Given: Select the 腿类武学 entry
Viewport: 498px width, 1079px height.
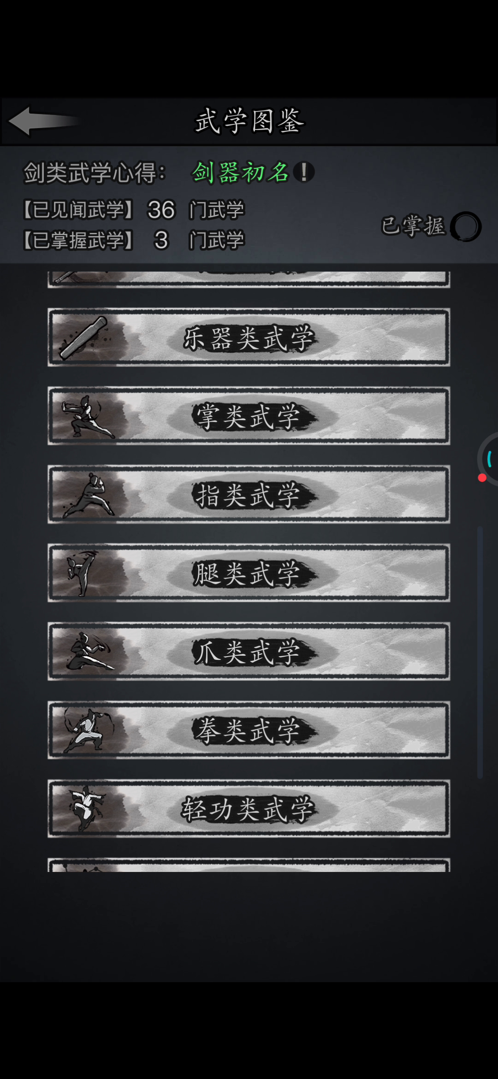Looking at the screenshot, I should (x=249, y=573).
